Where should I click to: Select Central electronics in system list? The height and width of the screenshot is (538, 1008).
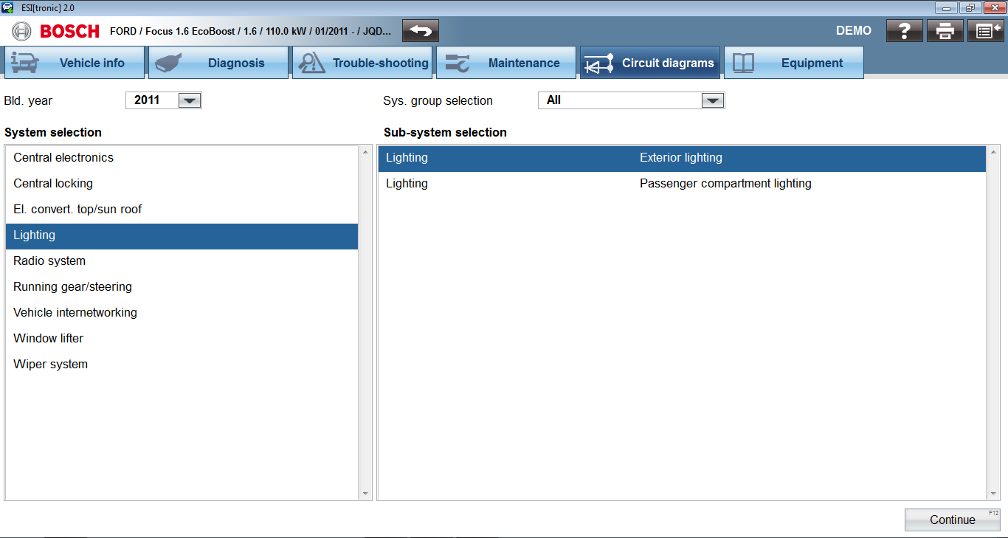pos(63,157)
